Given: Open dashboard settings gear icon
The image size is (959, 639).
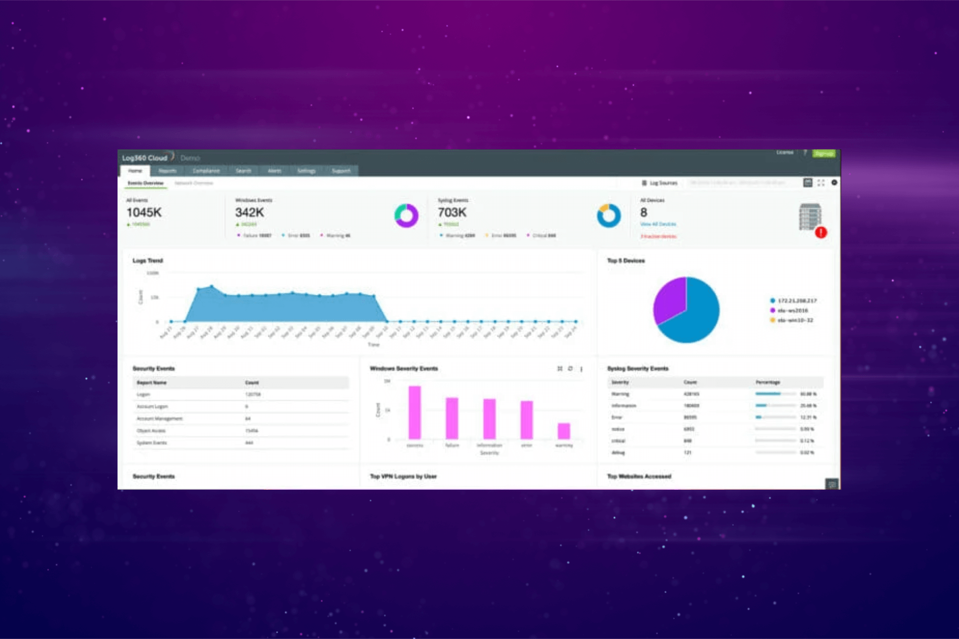Looking at the screenshot, I should [834, 183].
